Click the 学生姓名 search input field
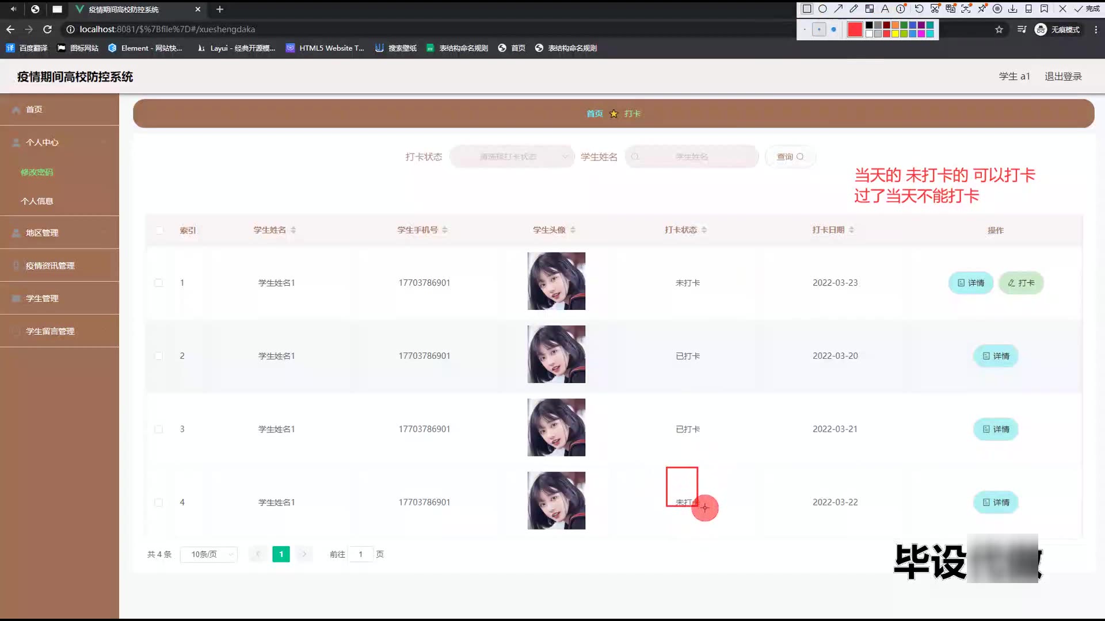The height and width of the screenshot is (621, 1105). coord(692,156)
